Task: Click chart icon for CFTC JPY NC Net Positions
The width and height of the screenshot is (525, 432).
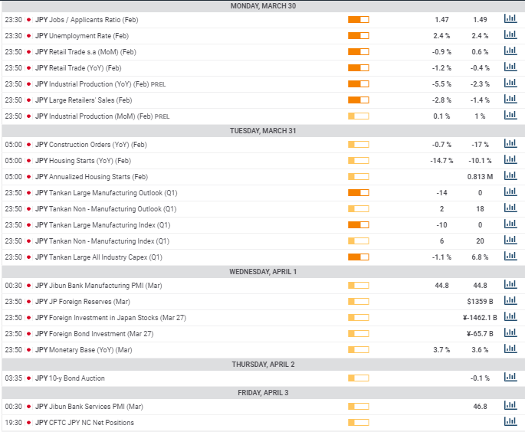Action: [510, 422]
